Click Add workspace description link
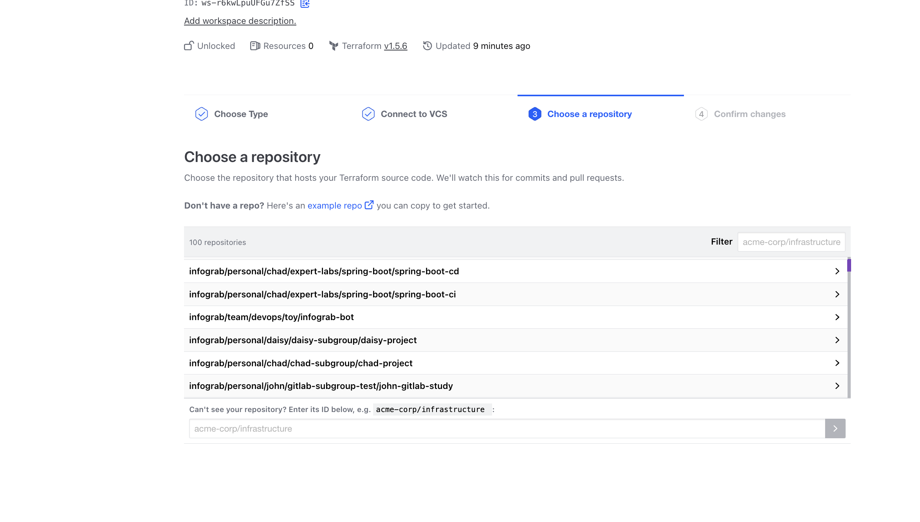Screen dimensions: 920x522 (240, 21)
